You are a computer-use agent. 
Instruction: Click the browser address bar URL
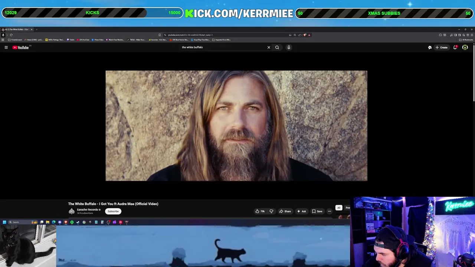[x=190, y=35]
